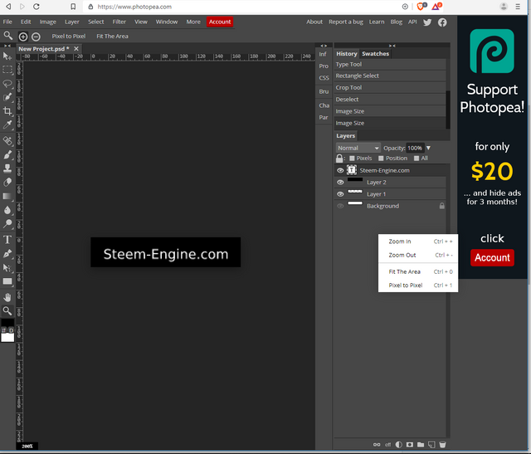This screenshot has height=454, width=531.
Task: Open the Twitter link icon
Action: (x=427, y=22)
